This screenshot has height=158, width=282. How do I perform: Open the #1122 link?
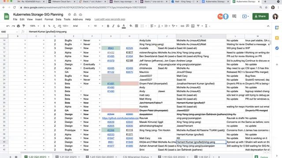pos(111,72)
